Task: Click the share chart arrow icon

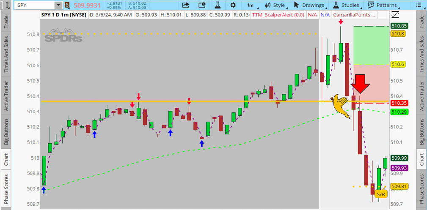Action: (x=185, y=5)
